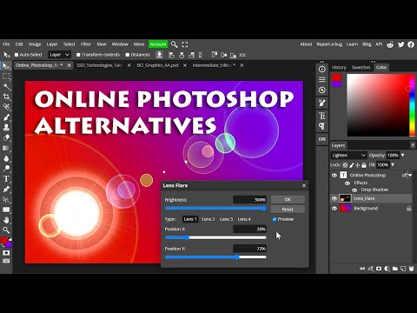
Task: Click the Position X value field
Action: 249,229
